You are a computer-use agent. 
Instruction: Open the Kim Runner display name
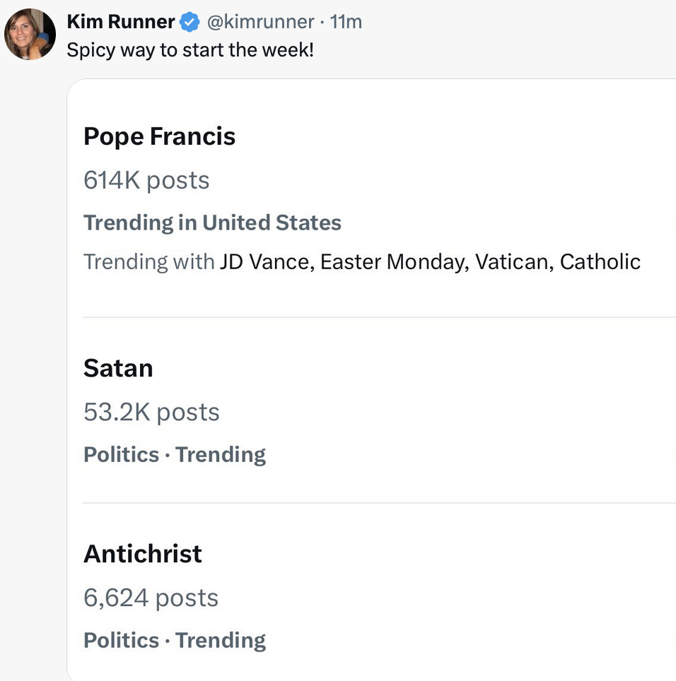120,23
